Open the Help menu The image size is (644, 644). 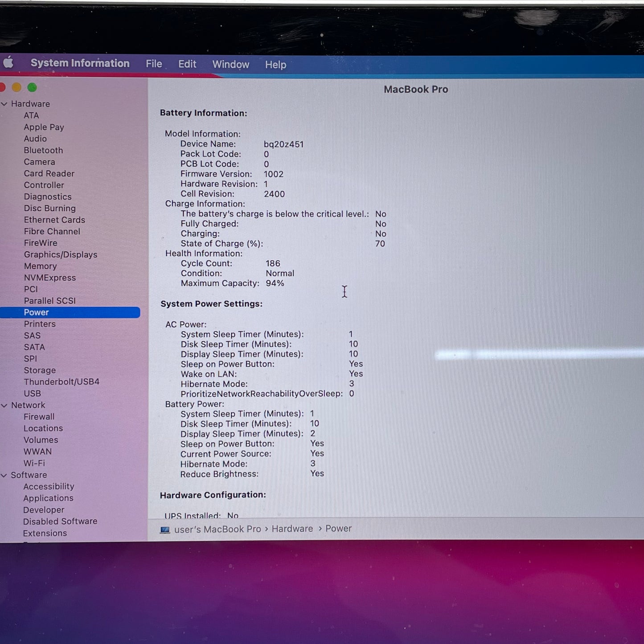275,65
